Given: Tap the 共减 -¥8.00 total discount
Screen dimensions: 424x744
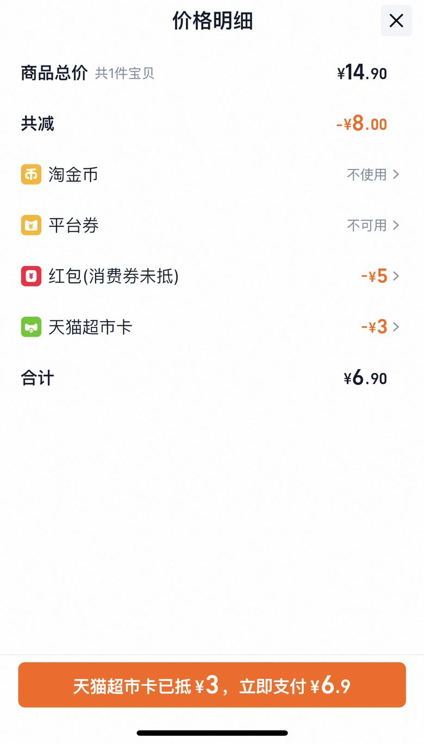Looking at the screenshot, I should (361, 124).
